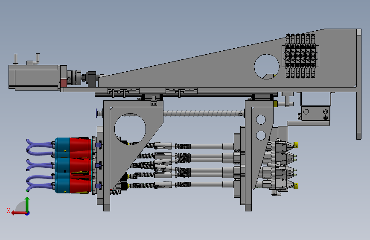Pick the large circular cutout in the left bracket
The width and height of the screenshot is (370, 240).
click(x=130, y=129)
